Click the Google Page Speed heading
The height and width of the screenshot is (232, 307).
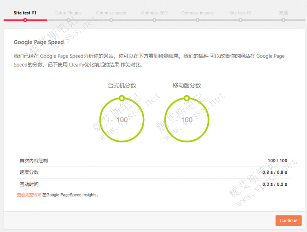click(38, 42)
